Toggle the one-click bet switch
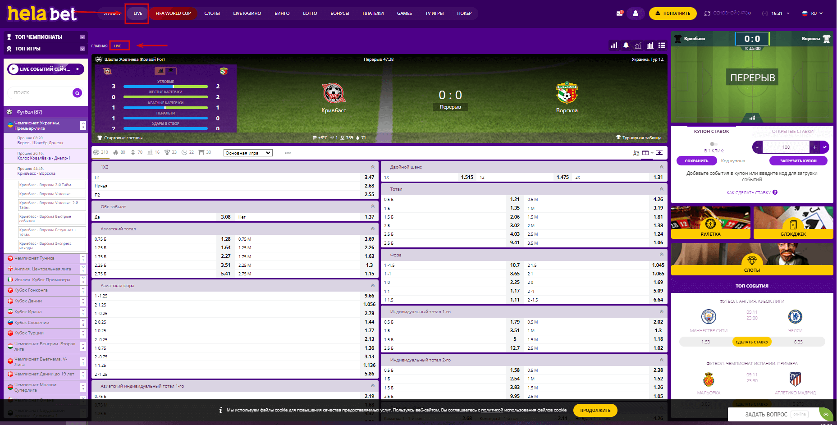This screenshot has height=425, width=837. click(x=714, y=144)
